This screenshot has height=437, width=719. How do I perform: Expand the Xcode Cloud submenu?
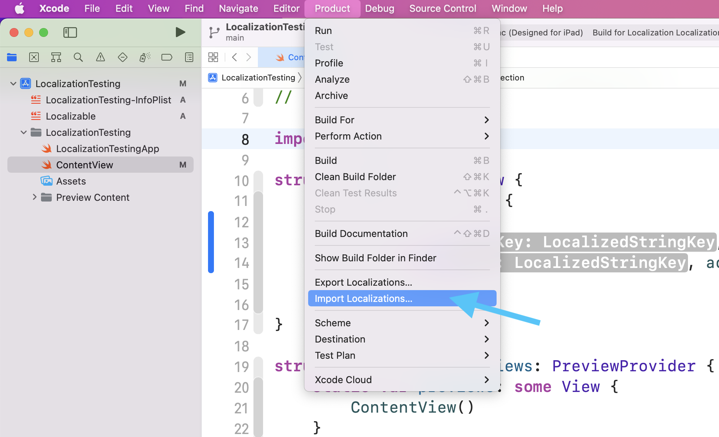click(402, 380)
